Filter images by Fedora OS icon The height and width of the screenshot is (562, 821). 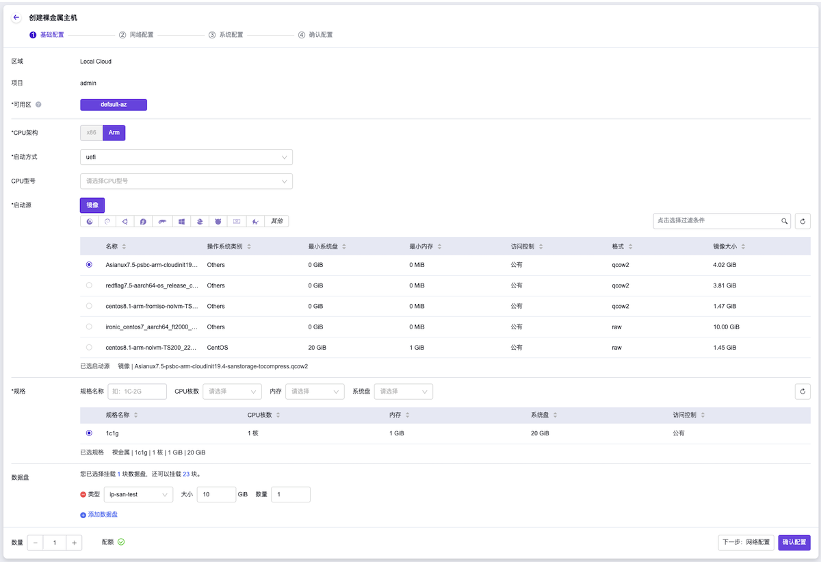(144, 222)
